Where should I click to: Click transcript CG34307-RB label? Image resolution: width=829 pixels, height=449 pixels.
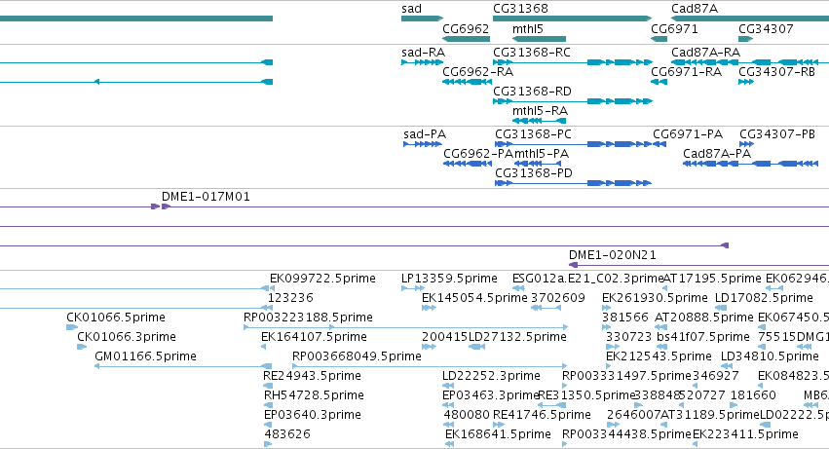coord(776,72)
